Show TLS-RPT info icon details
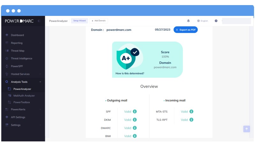The width and height of the screenshot is (255, 143). pos(192,120)
